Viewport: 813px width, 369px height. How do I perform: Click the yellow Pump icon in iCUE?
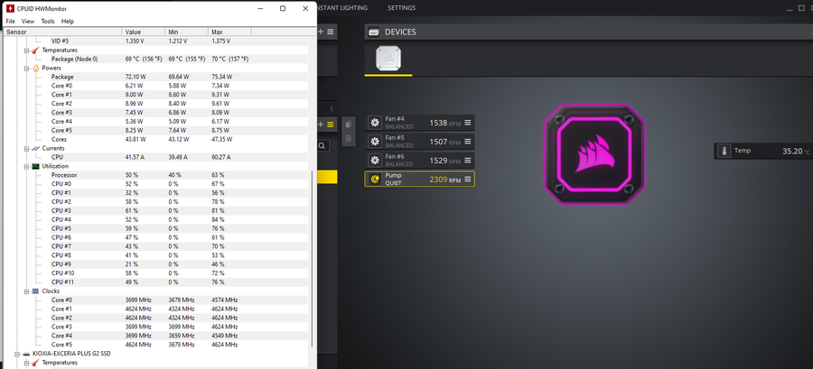(375, 179)
